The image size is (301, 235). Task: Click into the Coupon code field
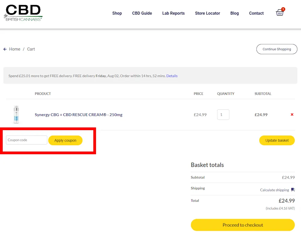(x=26, y=140)
